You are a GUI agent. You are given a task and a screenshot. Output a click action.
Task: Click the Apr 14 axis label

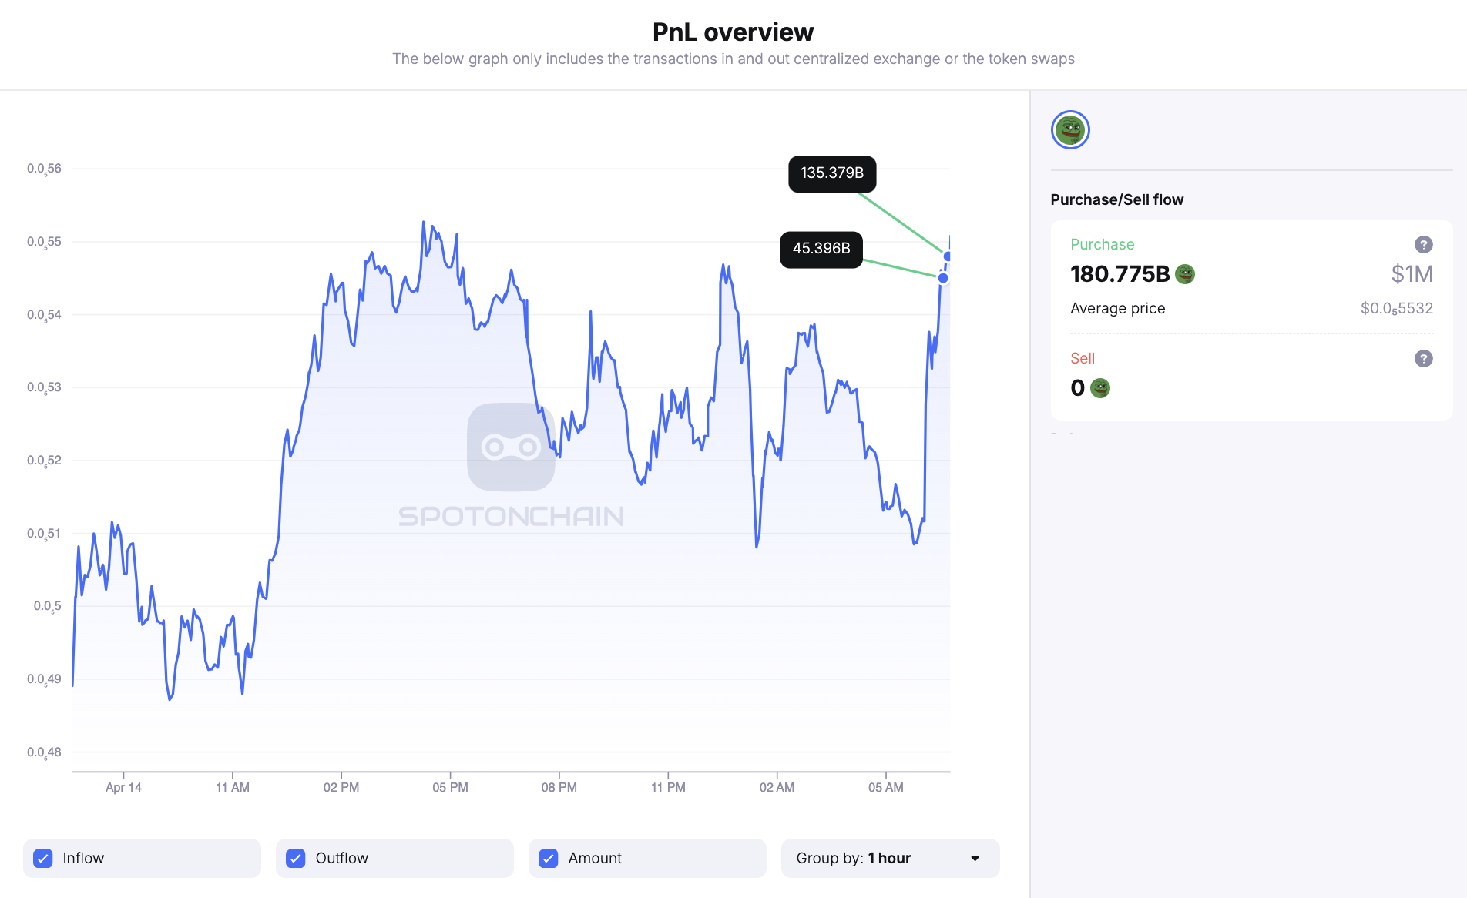124,787
